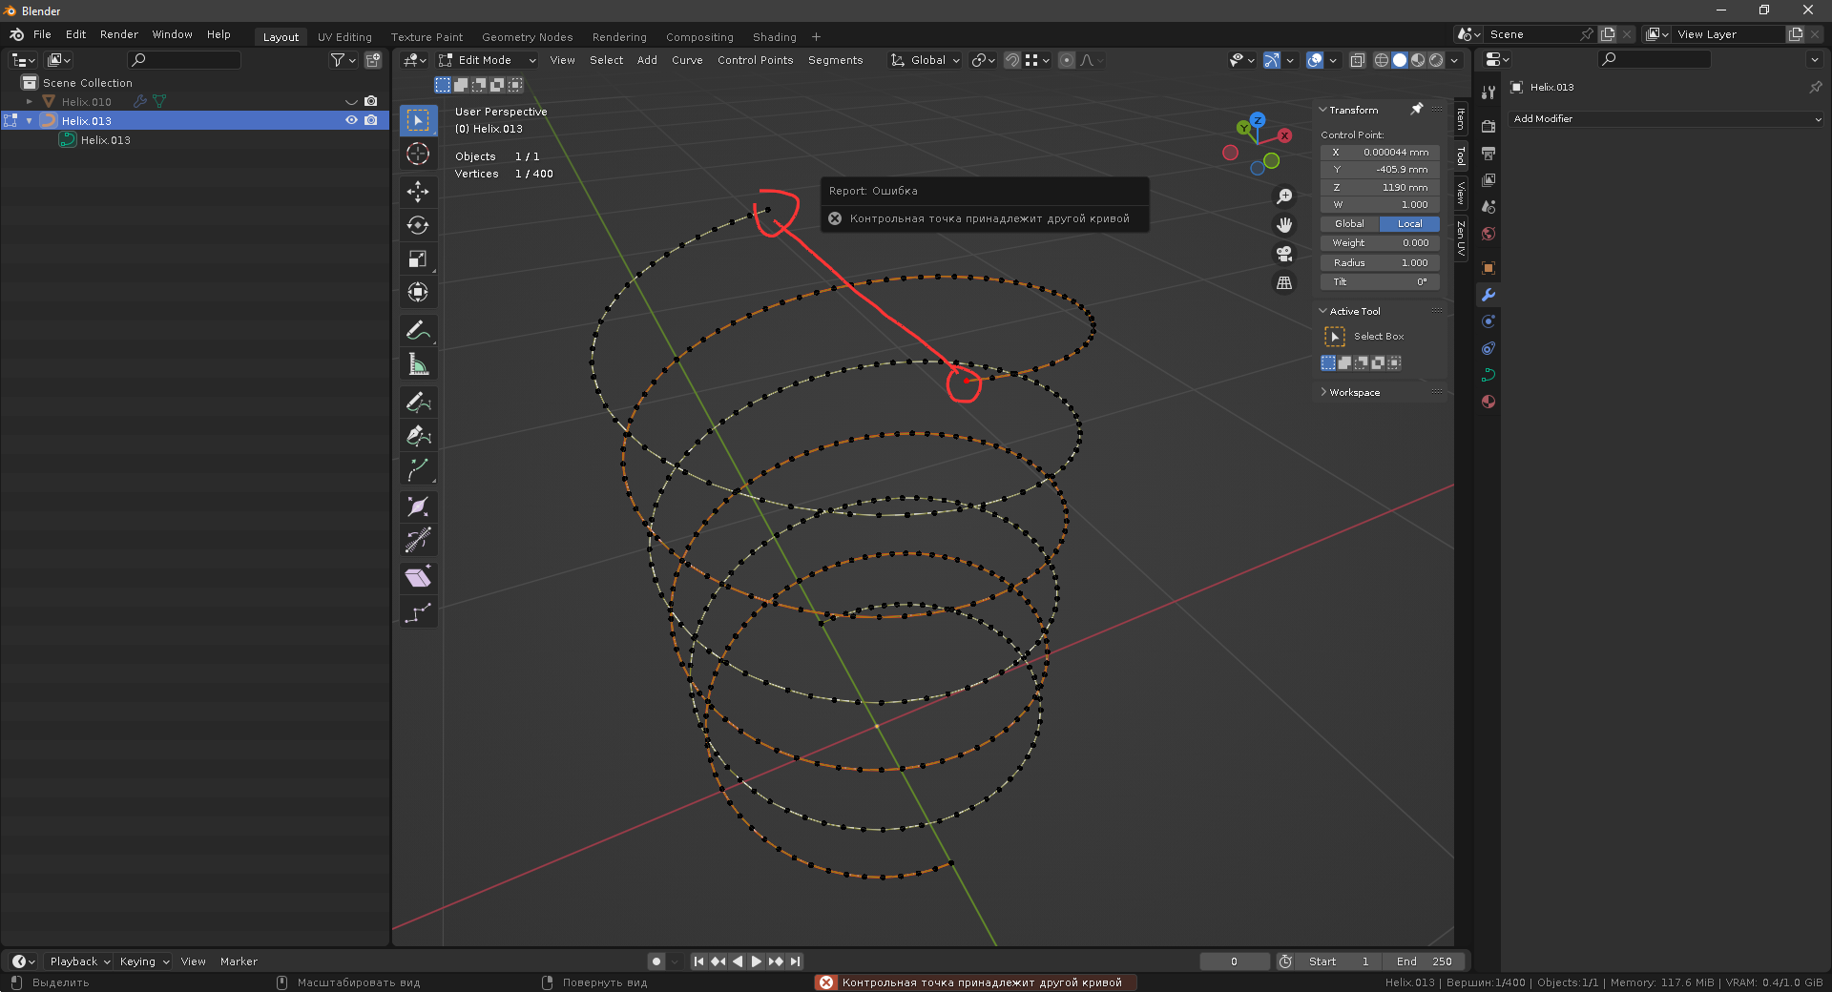Screen dimensions: 1832x992
Task: Hide Helix.013 in viewport with eye icon
Action: click(351, 121)
